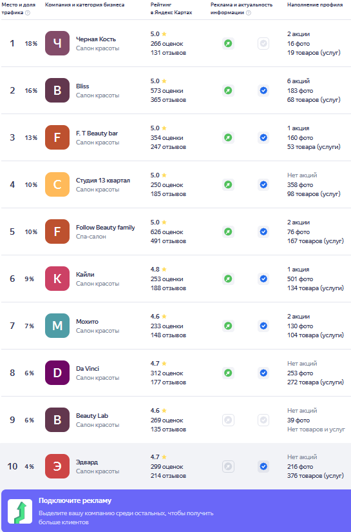Click green advertising icon for Черная Кость
The height and width of the screenshot is (532, 351).
point(228,43)
